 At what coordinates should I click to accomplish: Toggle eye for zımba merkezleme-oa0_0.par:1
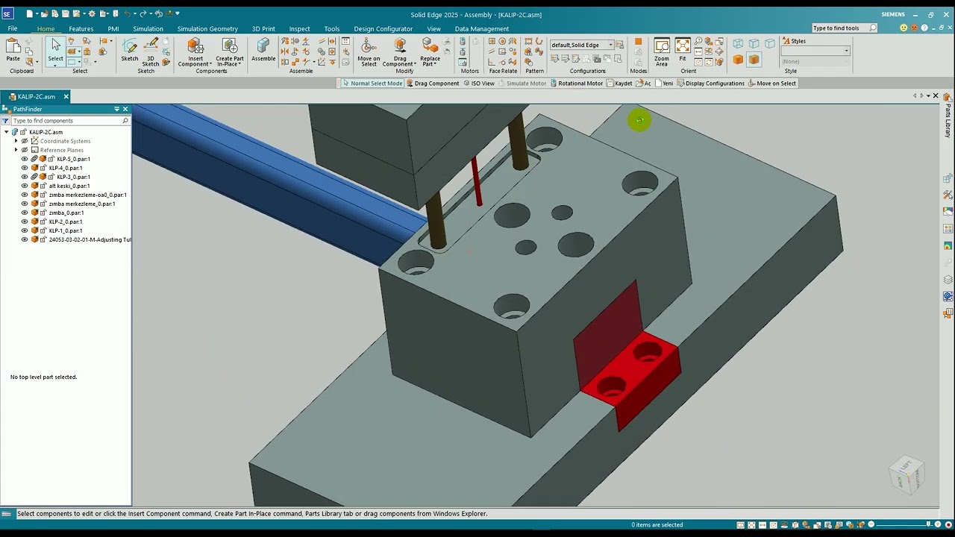pyautogui.click(x=25, y=195)
